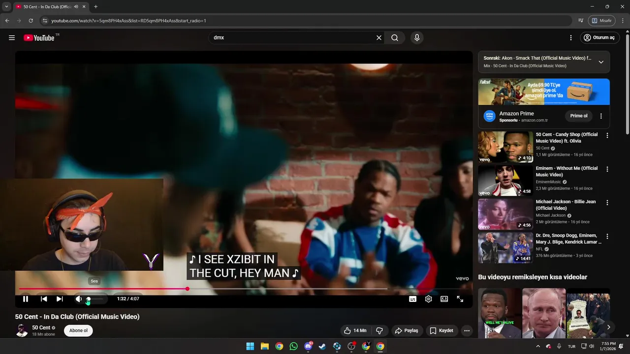Seek on the red video progress bar
This screenshot has height=354, width=630.
coord(244,289)
